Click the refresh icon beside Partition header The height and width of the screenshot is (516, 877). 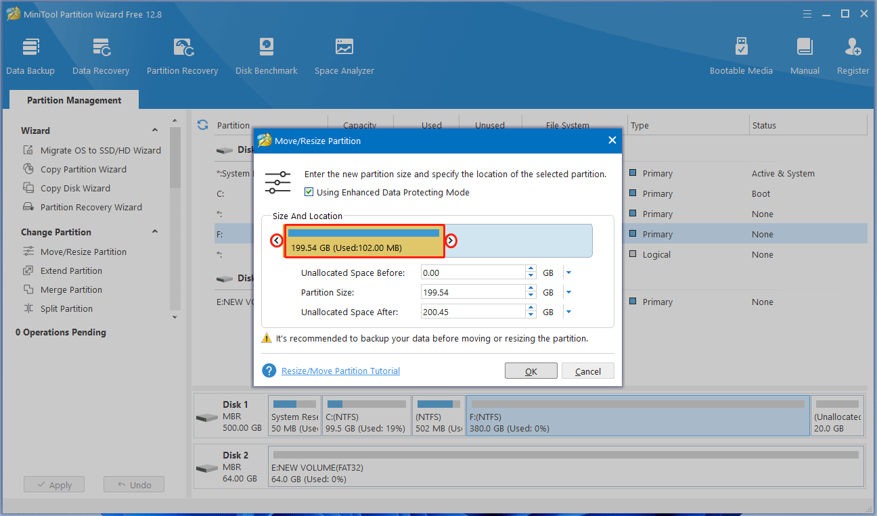pos(202,125)
